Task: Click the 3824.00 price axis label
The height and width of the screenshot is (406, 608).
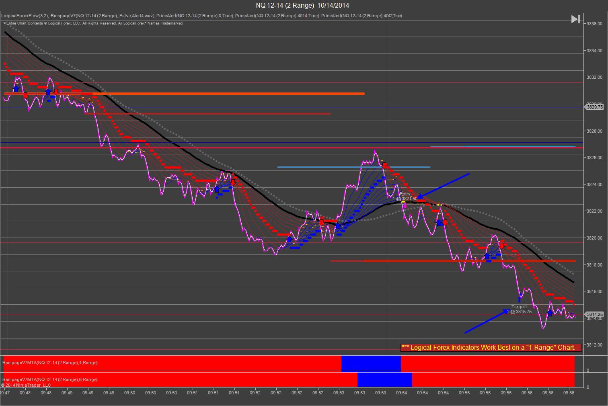Action: [594, 185]
